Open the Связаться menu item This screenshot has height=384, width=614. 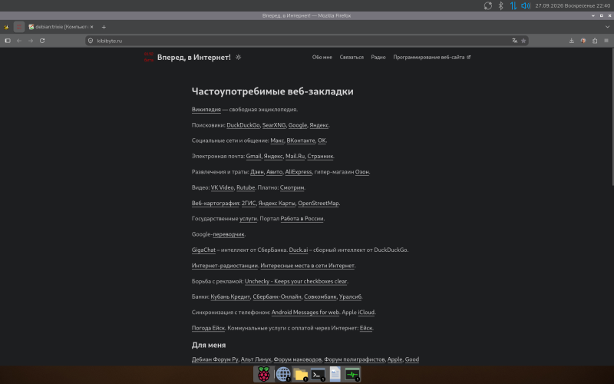(352, 57)
